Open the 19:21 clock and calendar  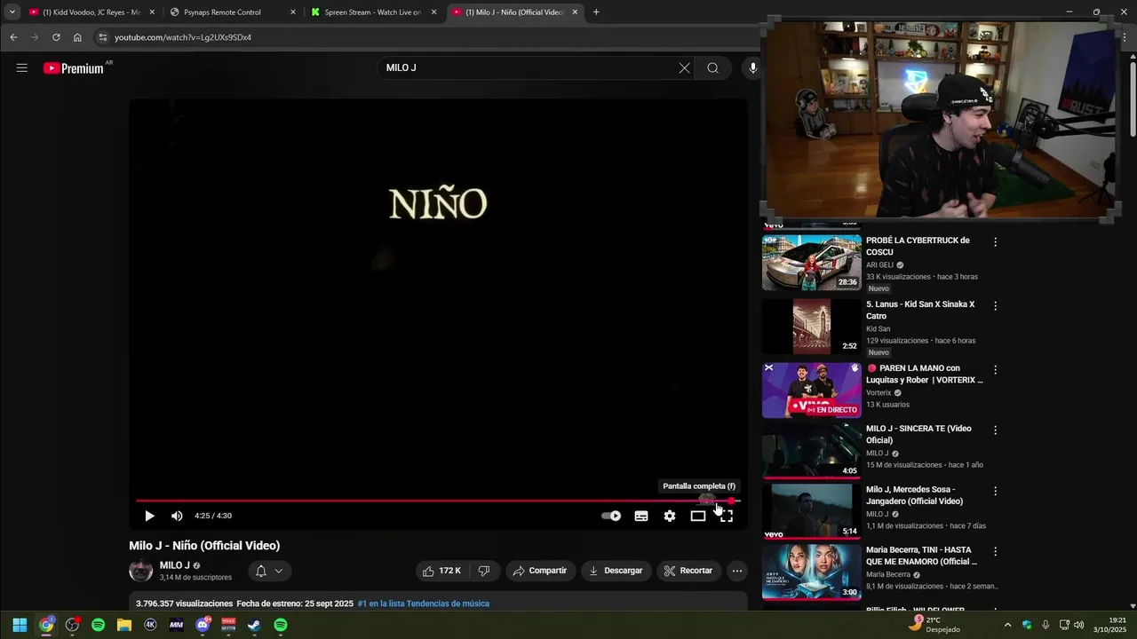1109,625
